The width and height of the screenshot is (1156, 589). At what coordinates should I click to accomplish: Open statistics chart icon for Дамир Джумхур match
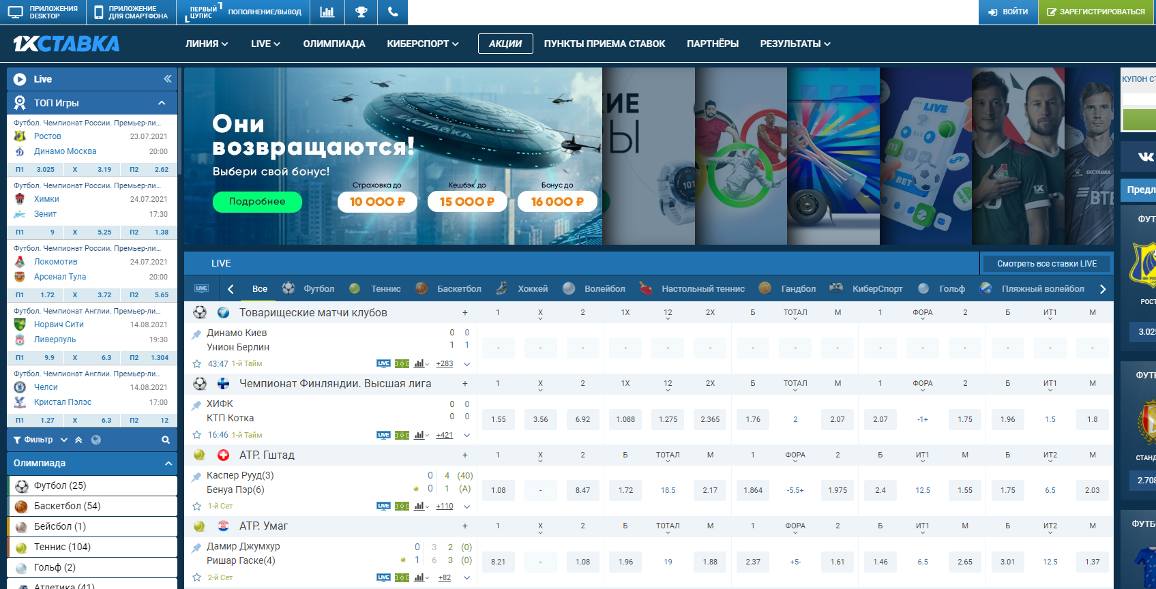(419, 577)
